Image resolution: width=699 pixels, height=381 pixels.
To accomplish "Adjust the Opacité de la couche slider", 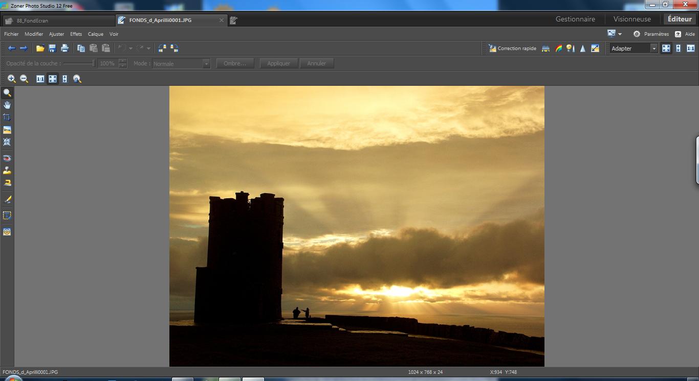I will pyautogui.click(x=94, y=63).
